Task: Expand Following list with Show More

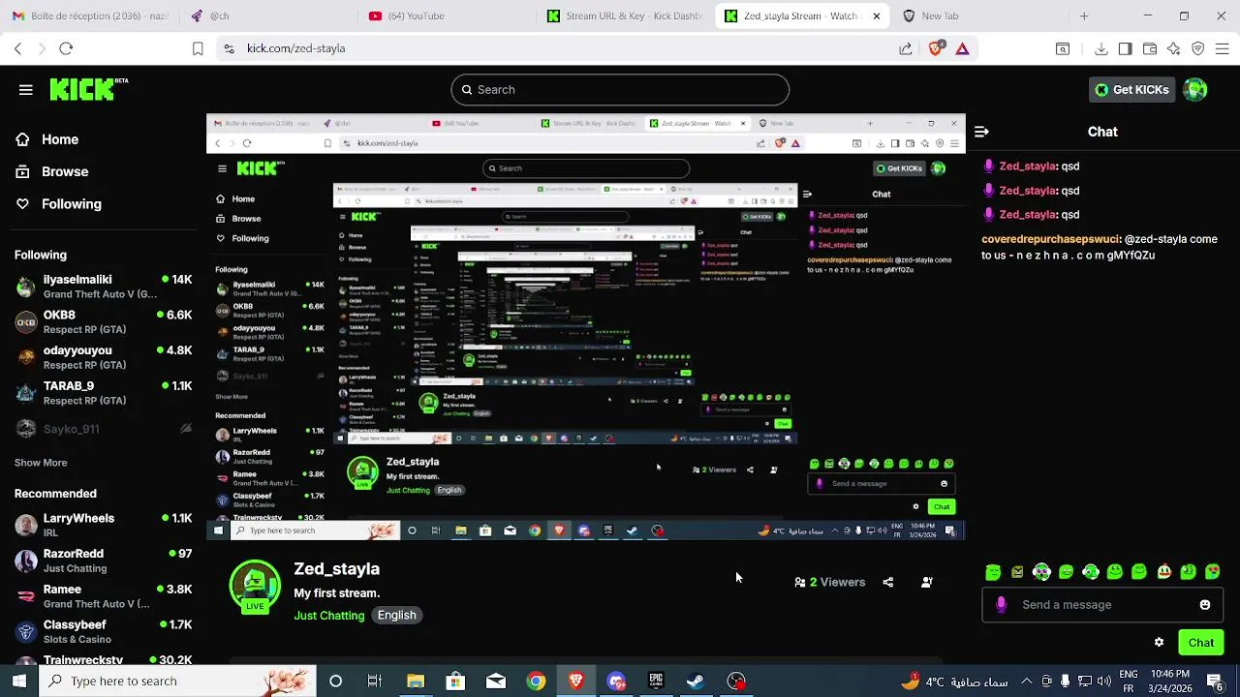Action: point(41,463)
